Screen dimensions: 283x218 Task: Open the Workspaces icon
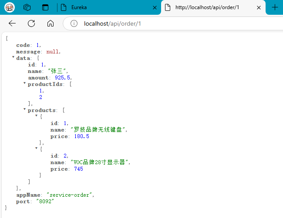pyautogui.click(x=27, y=7)
